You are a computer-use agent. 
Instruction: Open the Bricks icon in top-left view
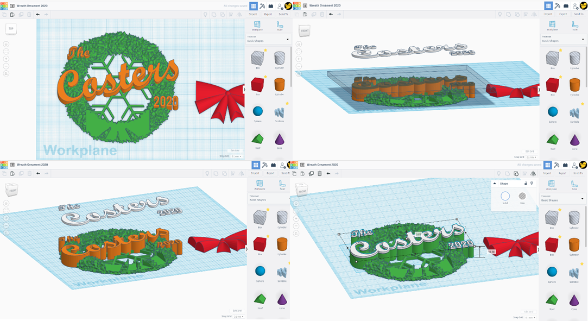point(271,5)
